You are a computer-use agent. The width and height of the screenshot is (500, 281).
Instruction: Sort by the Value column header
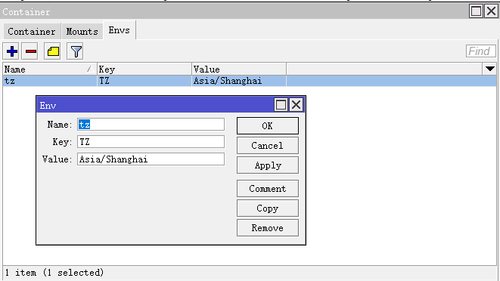click(239, 69)
